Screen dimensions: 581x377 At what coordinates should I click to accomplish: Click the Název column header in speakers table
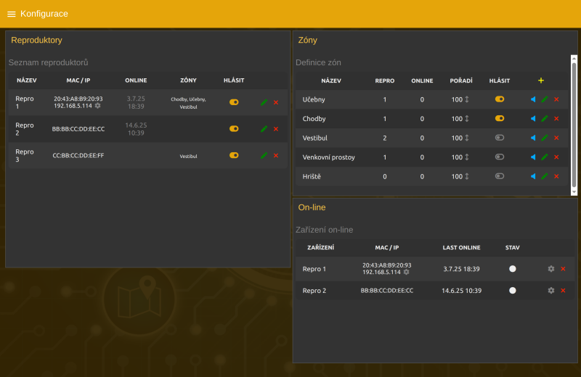tap(27, 80)
